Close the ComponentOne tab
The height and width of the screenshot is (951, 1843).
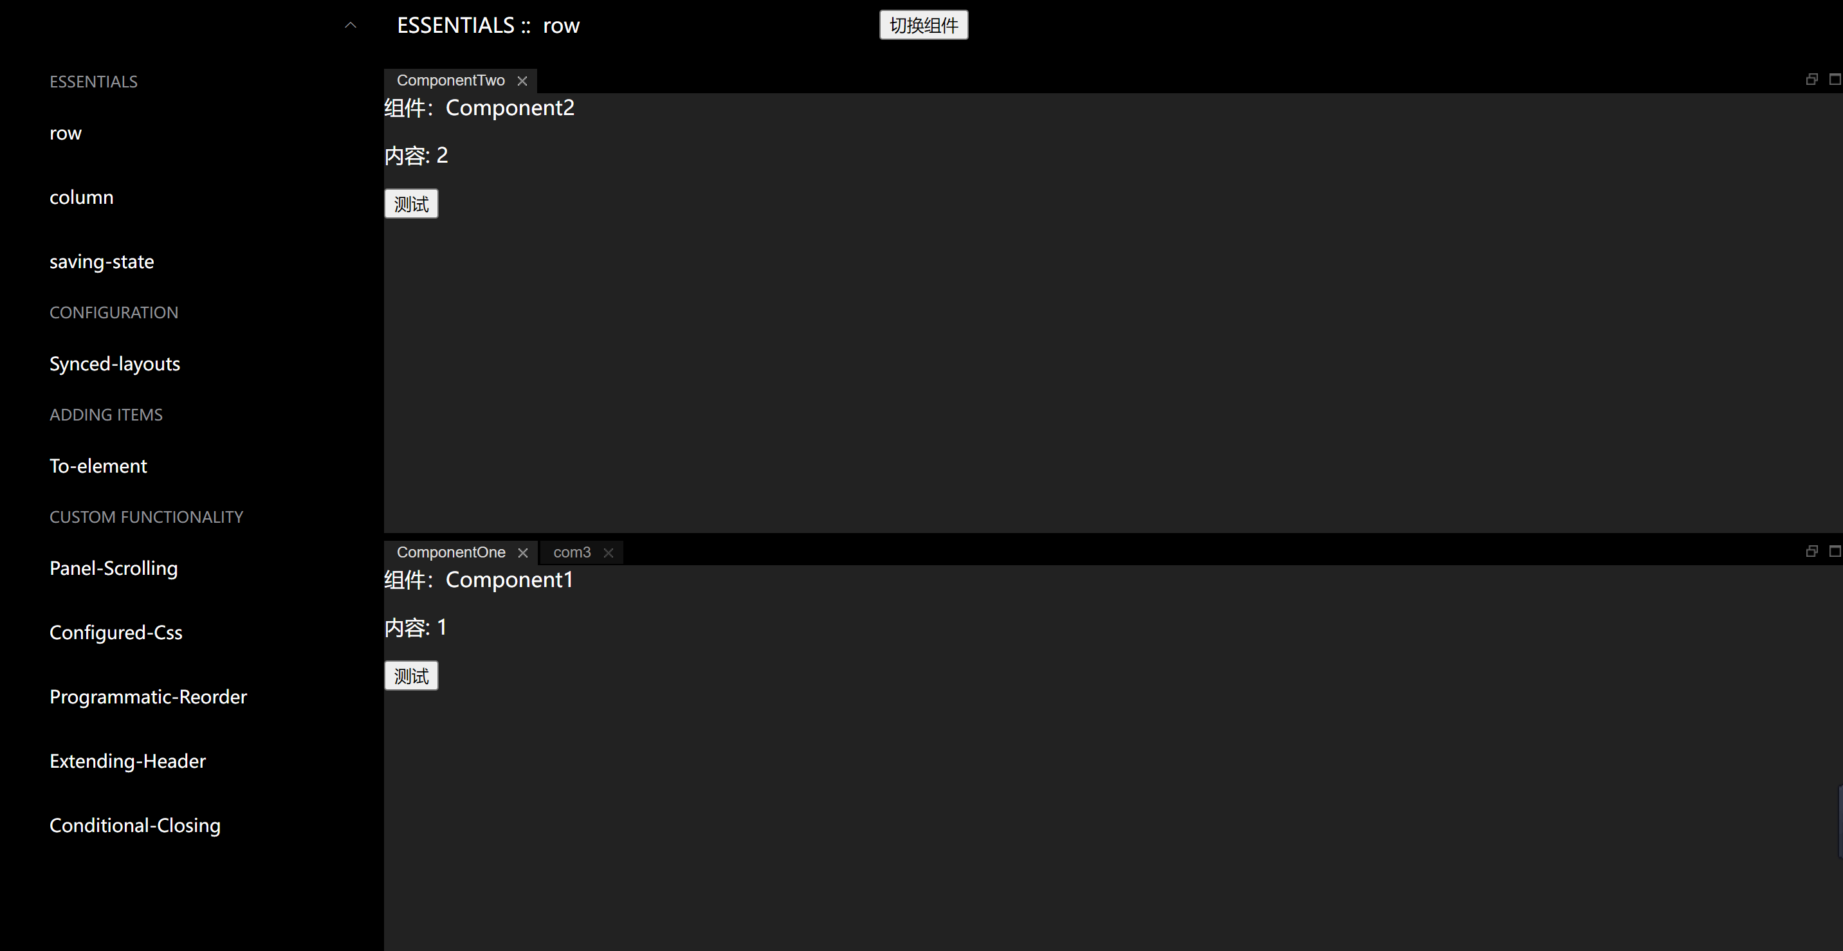point(523,553)
